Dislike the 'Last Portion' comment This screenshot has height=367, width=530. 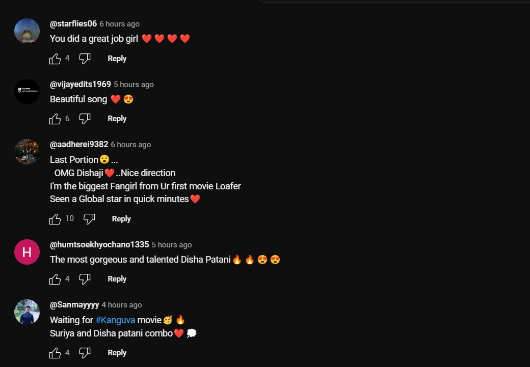tap(89, 219)
